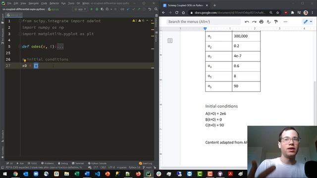Open the Run menu in PyCharm

coord(63,3)
